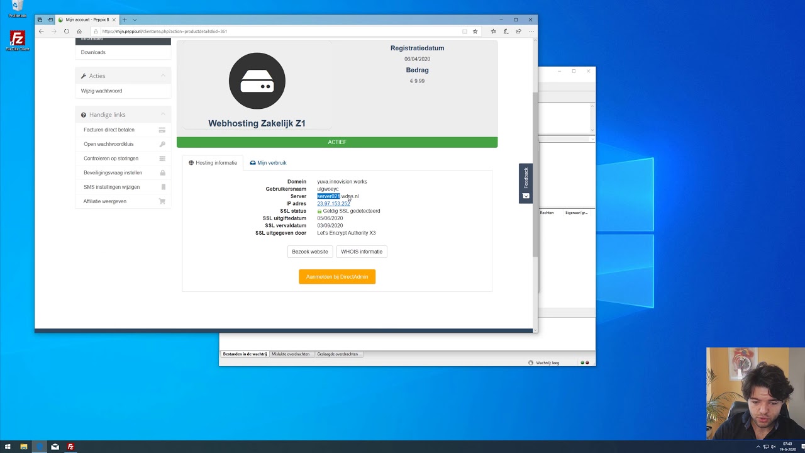Open Edge settings and more menu

(531, 31)
